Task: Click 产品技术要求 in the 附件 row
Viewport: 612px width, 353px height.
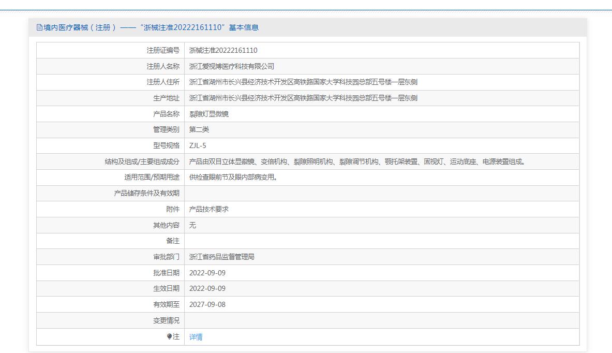Action: point(208,209)
